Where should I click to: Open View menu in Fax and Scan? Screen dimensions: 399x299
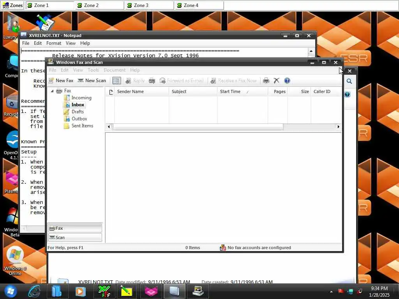(78, 70)
